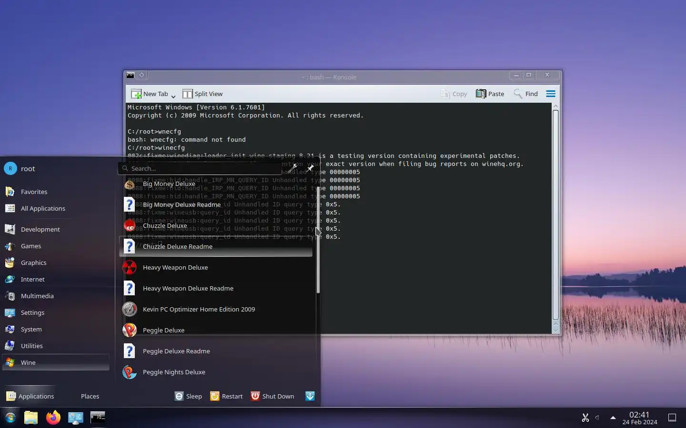Paste into the Konsole terminal
The height and width of the screenshot is (428, 686).
point(490,94)
